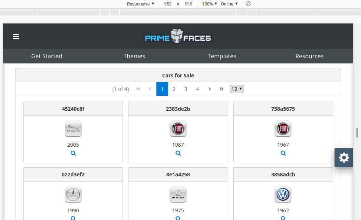Select page 2 in paginator
The height and width of the screenshot is (220, 361).
point(174,89)
